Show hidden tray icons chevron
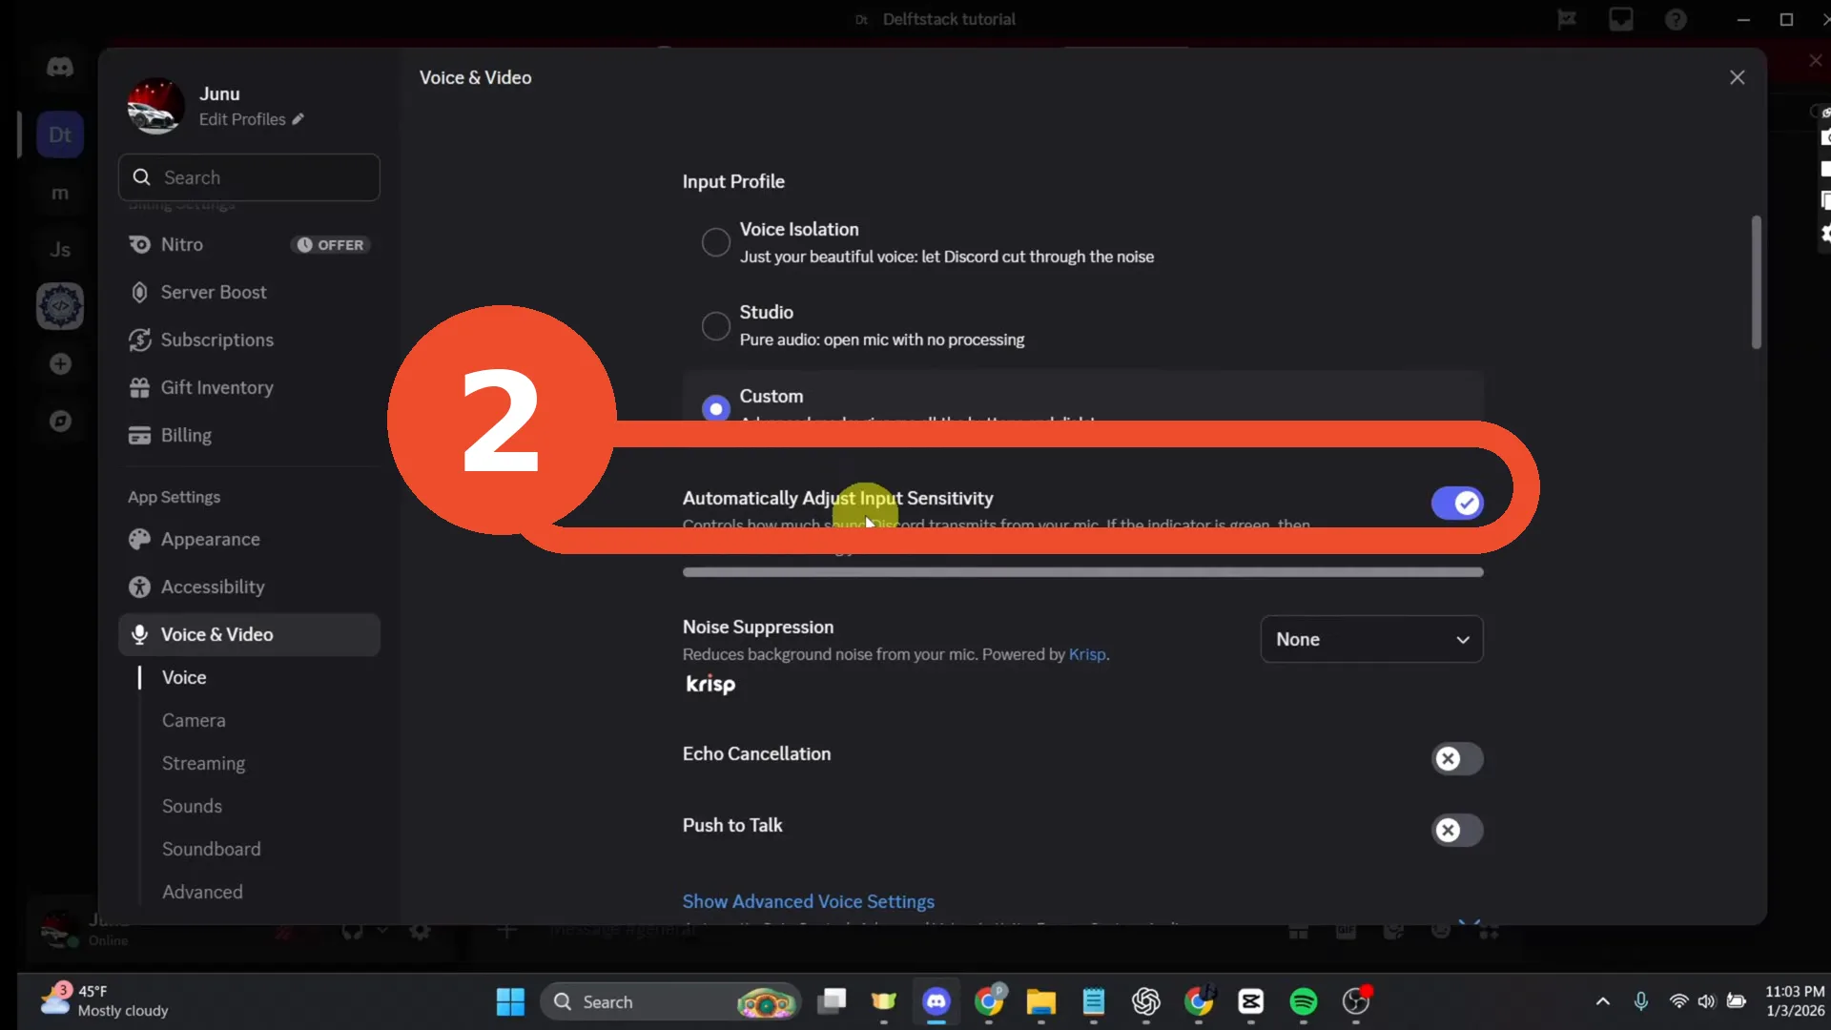1831x1030 pixels. coord(1602,1001)
